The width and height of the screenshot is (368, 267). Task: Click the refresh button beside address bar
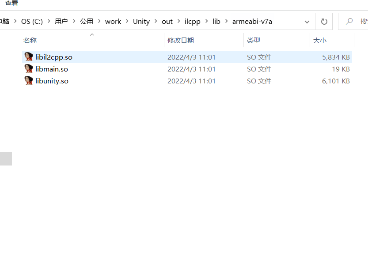[324, 22]
